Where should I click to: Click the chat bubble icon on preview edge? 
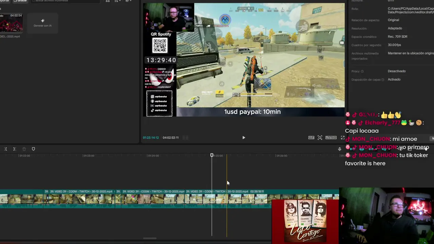(x=342, y=43)
